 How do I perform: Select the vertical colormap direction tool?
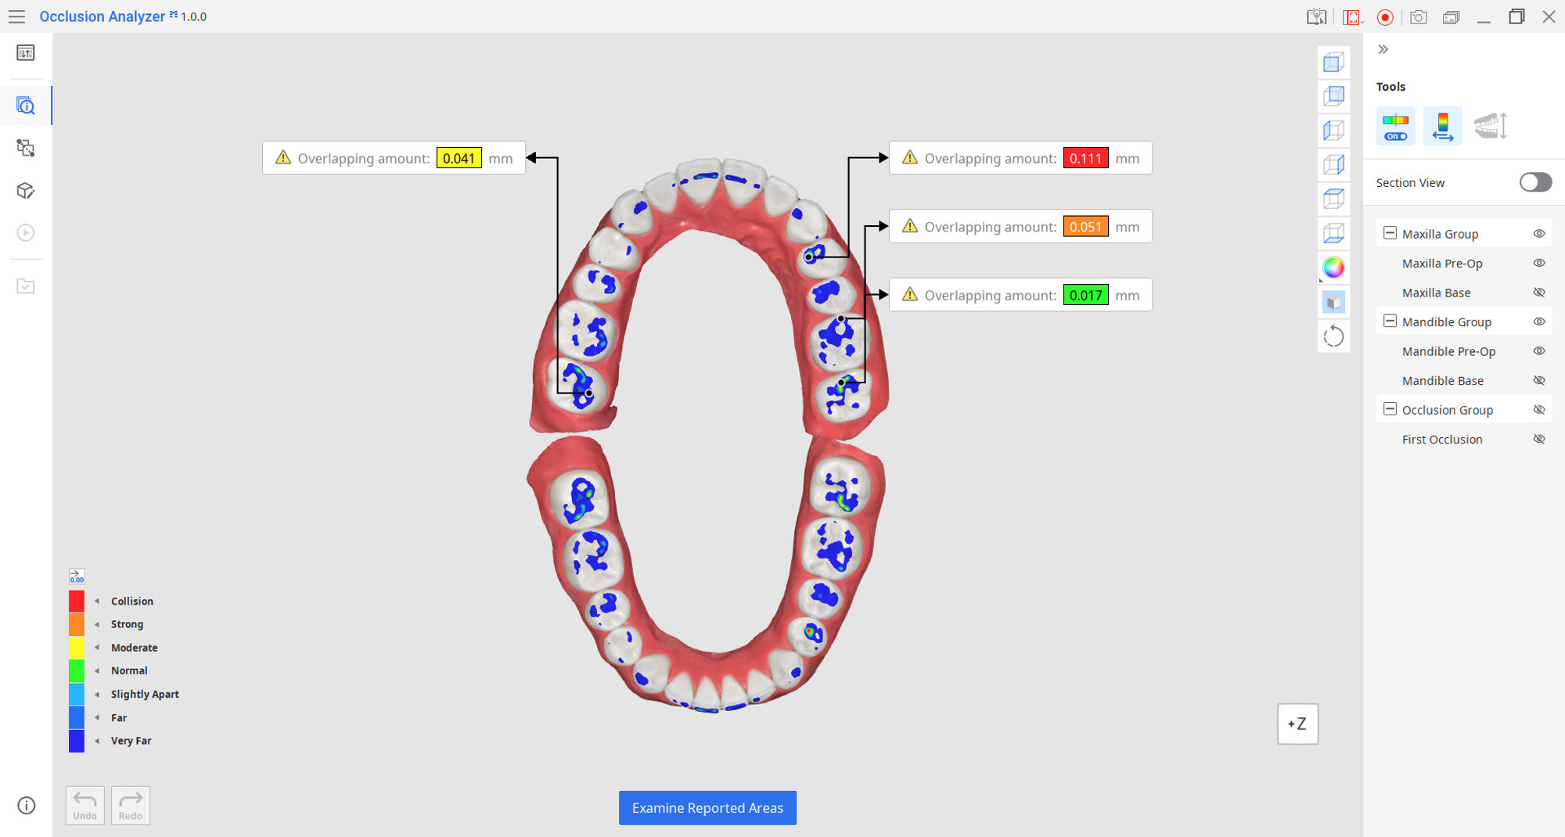pyautogui.click(x=1442, y=125)
